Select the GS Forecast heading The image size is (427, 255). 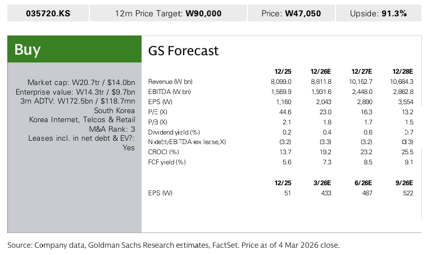click(183, 51)
